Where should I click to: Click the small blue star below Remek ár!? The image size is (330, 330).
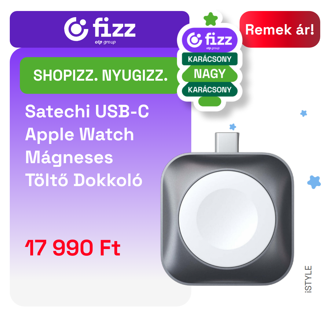coord(303,113)
